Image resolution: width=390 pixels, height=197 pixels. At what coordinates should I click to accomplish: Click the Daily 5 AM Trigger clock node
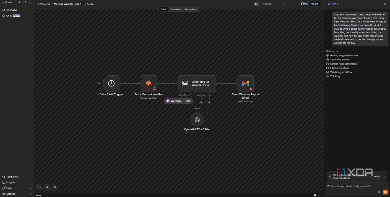[x=111, y=83]
